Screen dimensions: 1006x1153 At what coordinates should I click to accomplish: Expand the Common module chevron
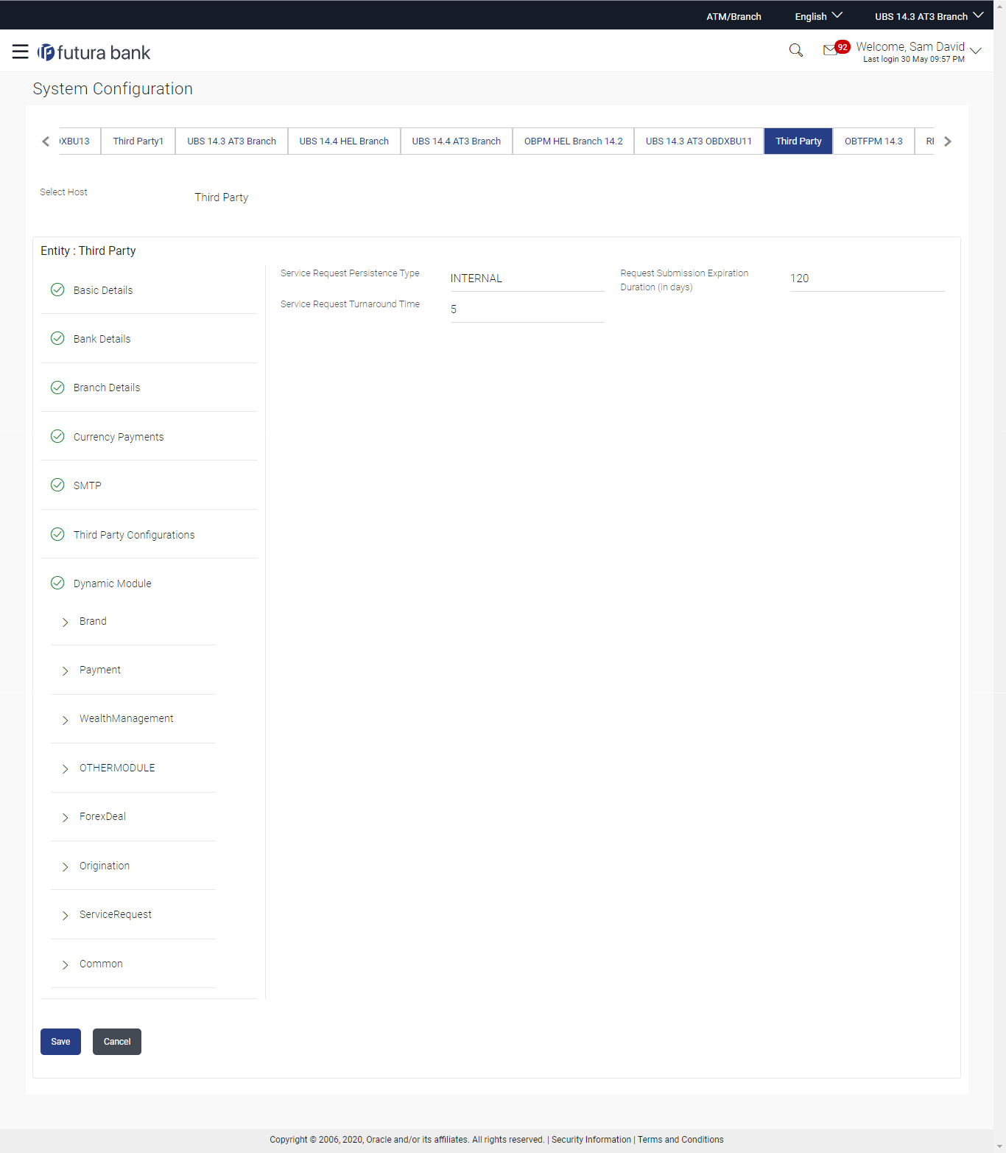65,965
